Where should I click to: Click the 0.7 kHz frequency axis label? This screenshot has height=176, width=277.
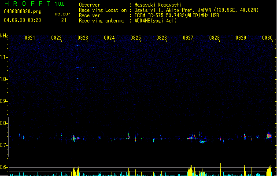pos(4,145)
